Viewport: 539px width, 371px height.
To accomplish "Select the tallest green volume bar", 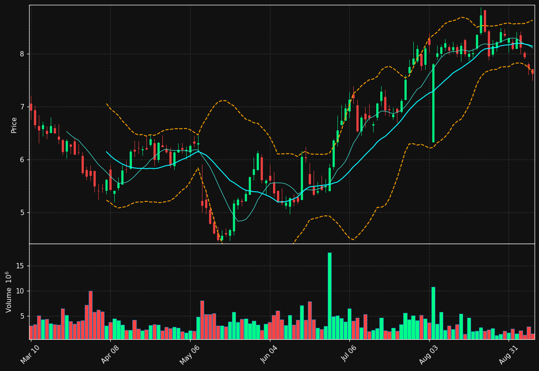I will [329, 296].
